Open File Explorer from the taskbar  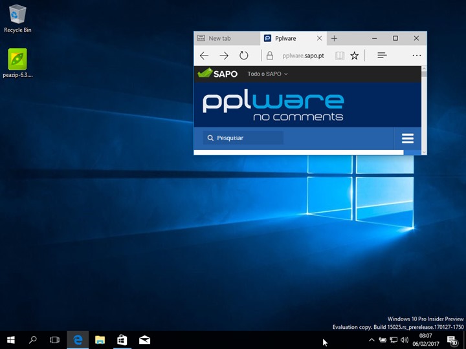100,340
